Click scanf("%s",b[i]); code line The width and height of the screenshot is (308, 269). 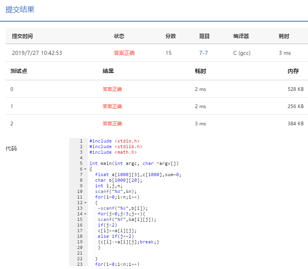click(123, 209)
